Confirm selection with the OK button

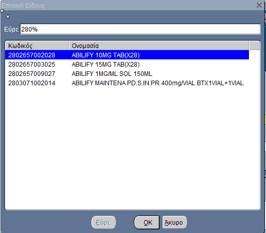click(147, 222)
